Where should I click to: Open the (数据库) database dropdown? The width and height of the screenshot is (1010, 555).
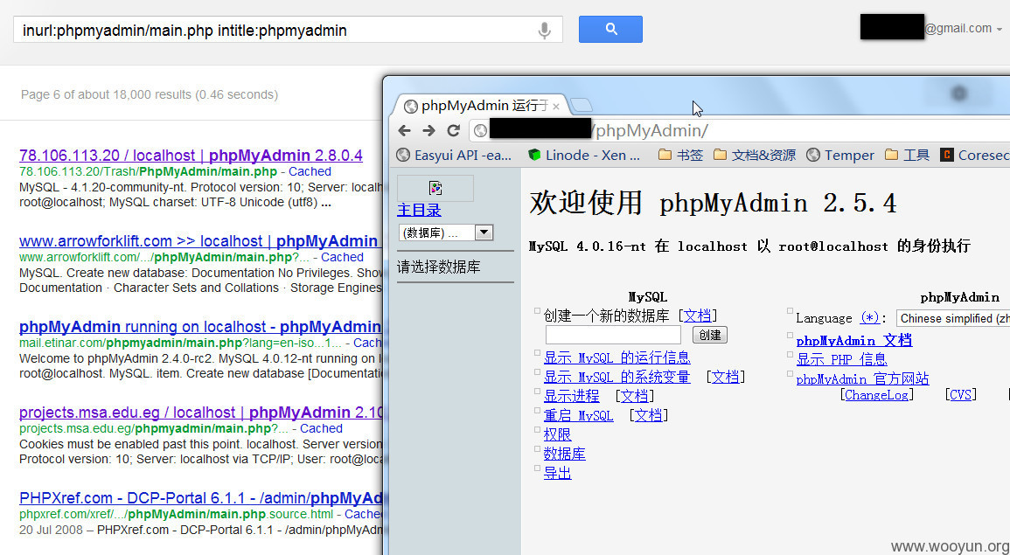coord(446,232)
